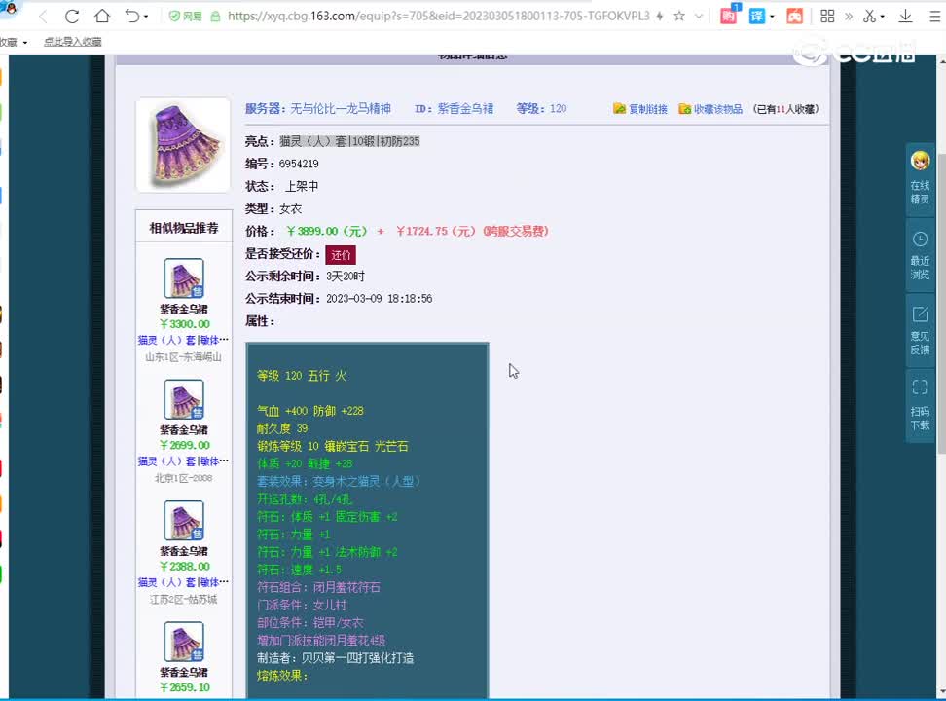Click similar item description above 北京1区-2008
Image resolution: width=946 pixels, height=701 pixels.
tap(183, 461)
